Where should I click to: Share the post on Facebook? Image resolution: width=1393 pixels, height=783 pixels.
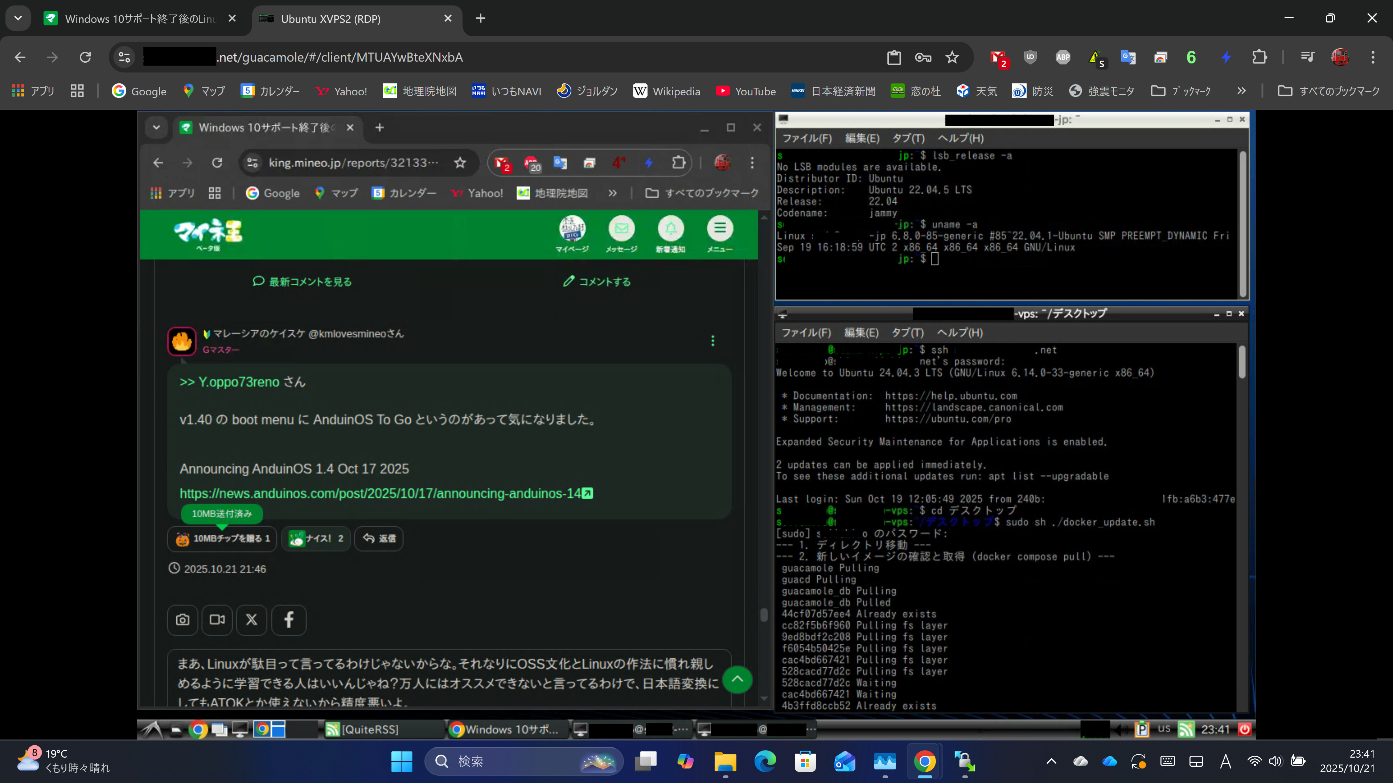coord(289,619)
